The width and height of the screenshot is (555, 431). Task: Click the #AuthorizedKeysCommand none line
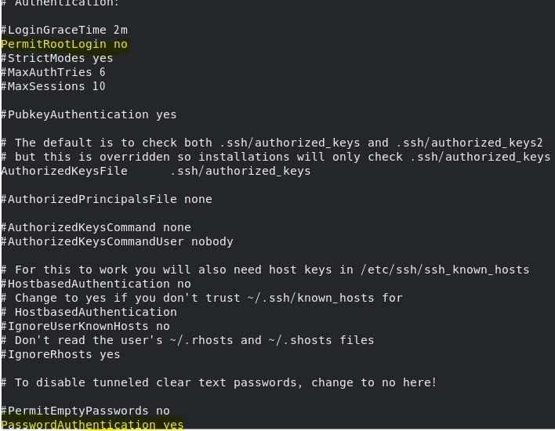pos(96,227)
